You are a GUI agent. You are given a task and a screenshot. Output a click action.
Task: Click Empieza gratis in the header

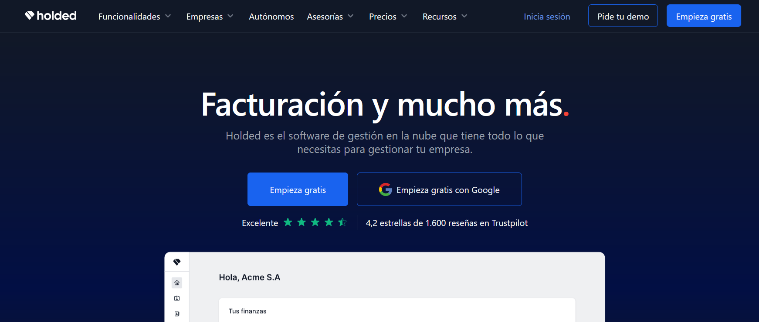(x=704, y=16)
